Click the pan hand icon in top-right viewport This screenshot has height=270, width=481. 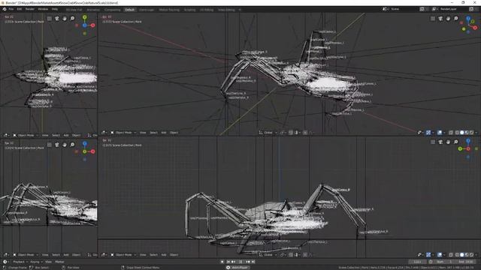[448, 19]
